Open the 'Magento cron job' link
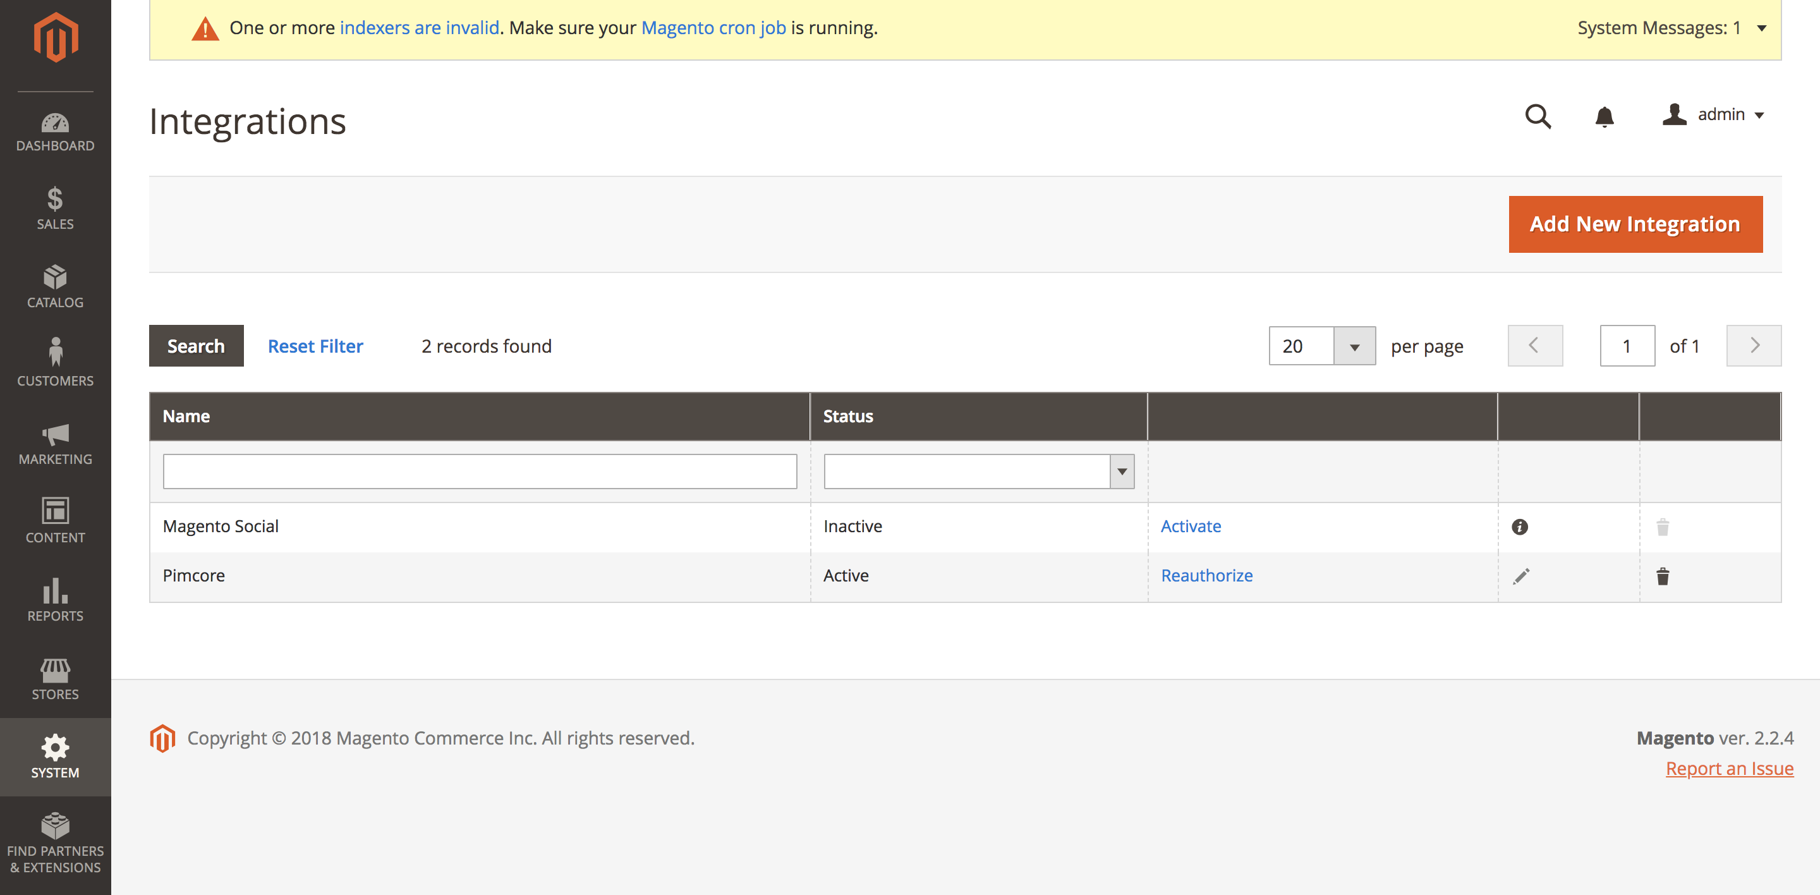Viewport: 1820px width, 895px height. coord(713,28)
